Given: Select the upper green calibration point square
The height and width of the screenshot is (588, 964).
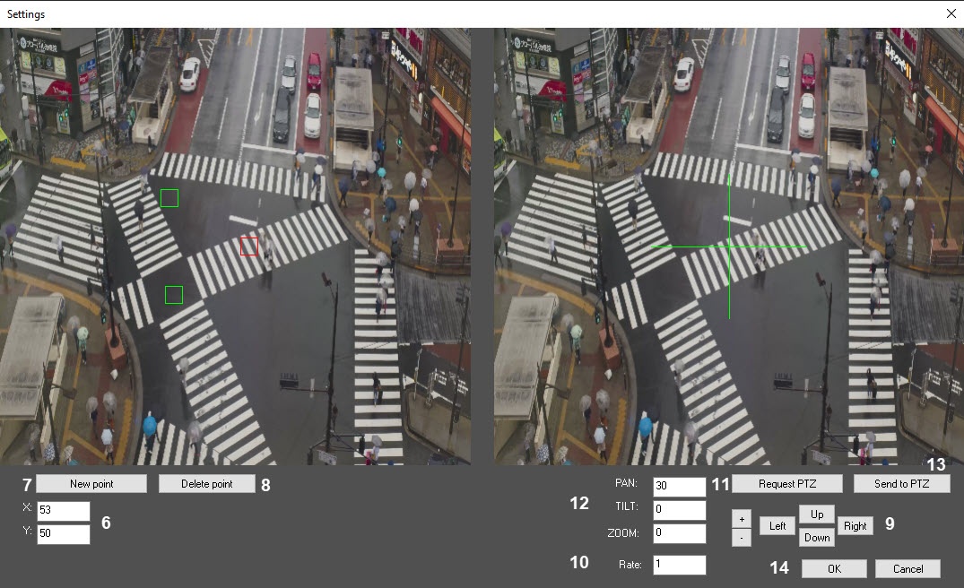Looking at the screenshot, I should [169, 198].
